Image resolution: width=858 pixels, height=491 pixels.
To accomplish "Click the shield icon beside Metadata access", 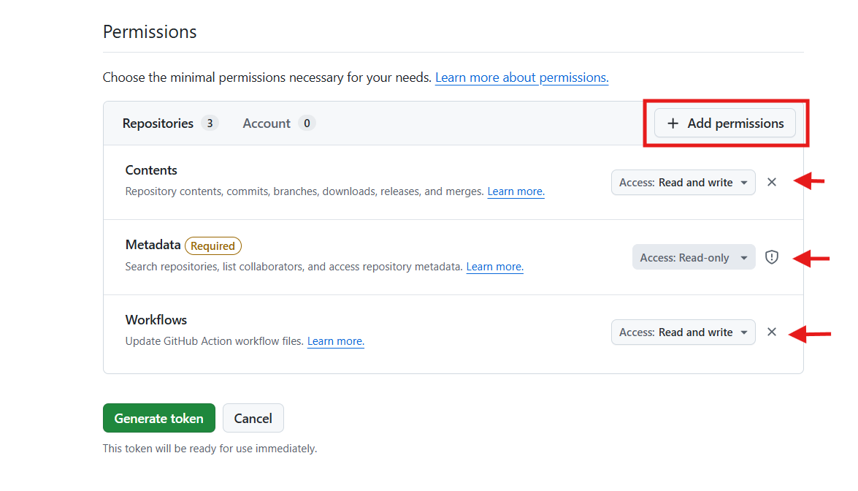I will click(772, 257).
